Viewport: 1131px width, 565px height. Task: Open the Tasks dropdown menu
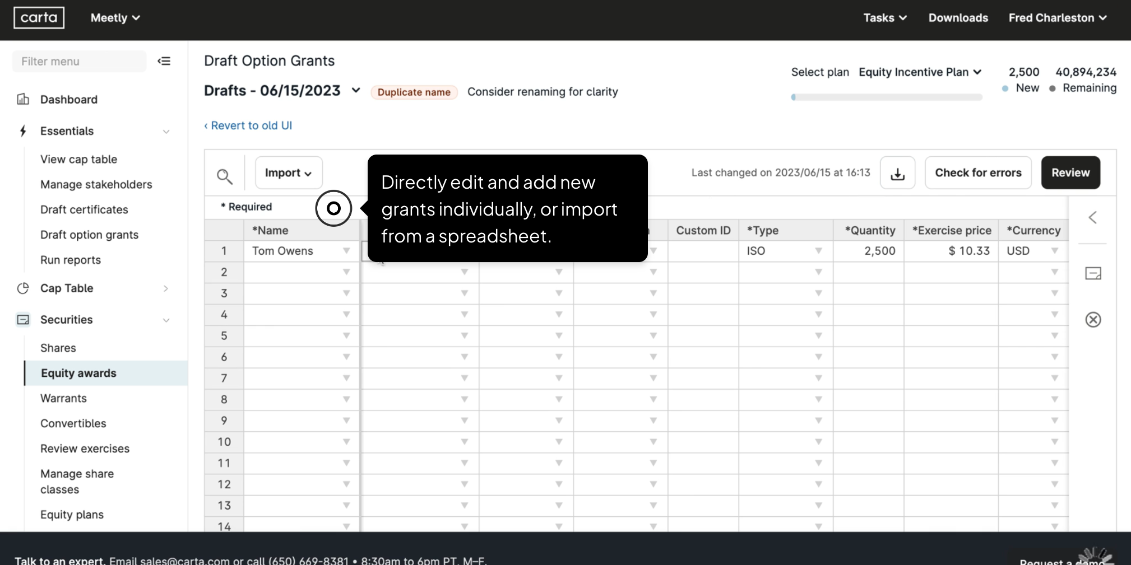tap(885, 18)
